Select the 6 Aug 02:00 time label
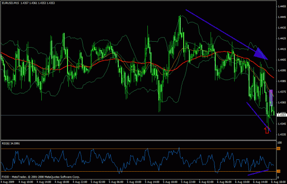Image resolution: width=287 pixels, height=184 pixels. [x=206, y=182]
